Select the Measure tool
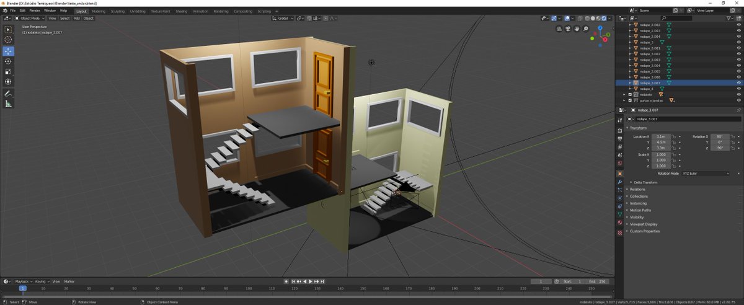Image resolution: width=744 pixels, height=305 pixels. 8,104
